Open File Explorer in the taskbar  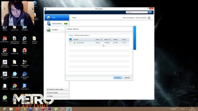click(x=11, y=109)
